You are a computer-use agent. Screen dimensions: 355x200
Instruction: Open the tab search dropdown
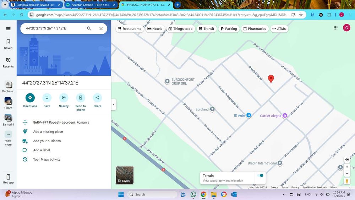coord(5,5)
